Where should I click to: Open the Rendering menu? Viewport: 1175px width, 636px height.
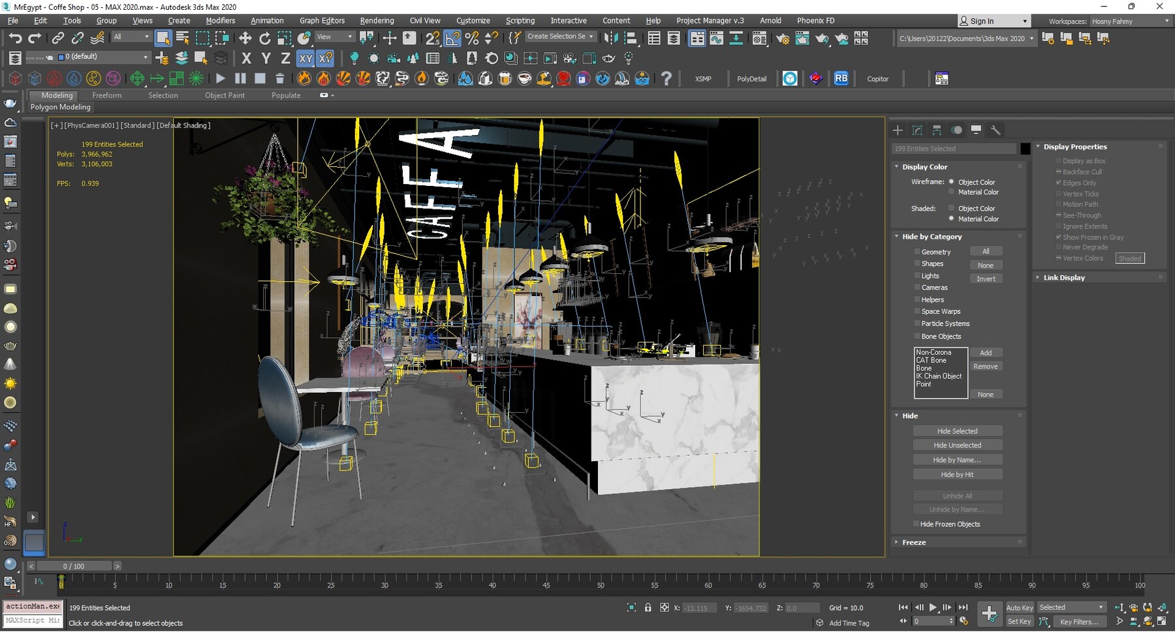(377, 20)
